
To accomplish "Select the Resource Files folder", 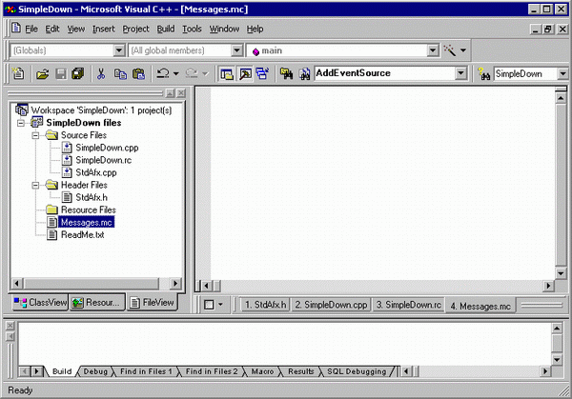I will click(89, 209).
